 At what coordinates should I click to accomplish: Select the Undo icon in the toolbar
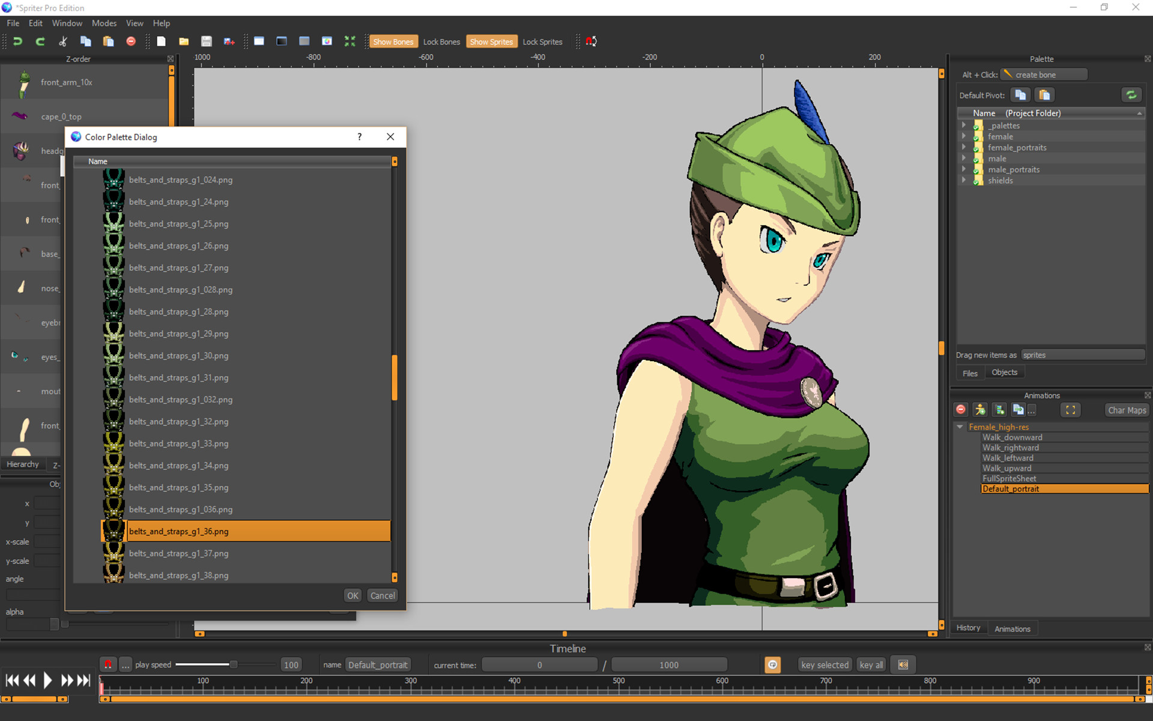click(17, 41)
